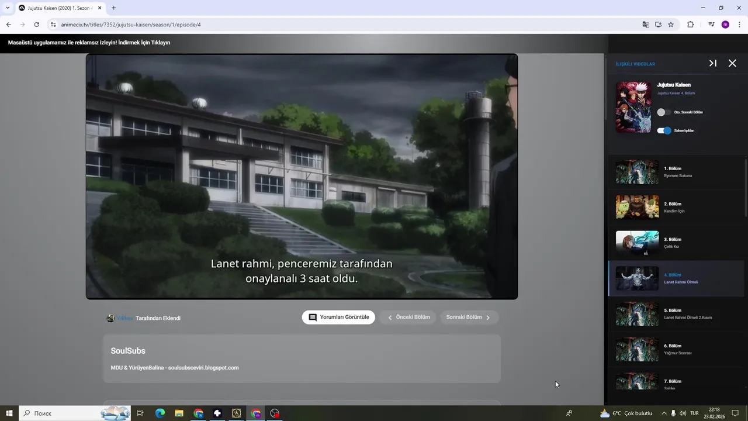Click the taskbar search box
The height and width of the screenshot is (421, 748).
[x=76, y=413]
